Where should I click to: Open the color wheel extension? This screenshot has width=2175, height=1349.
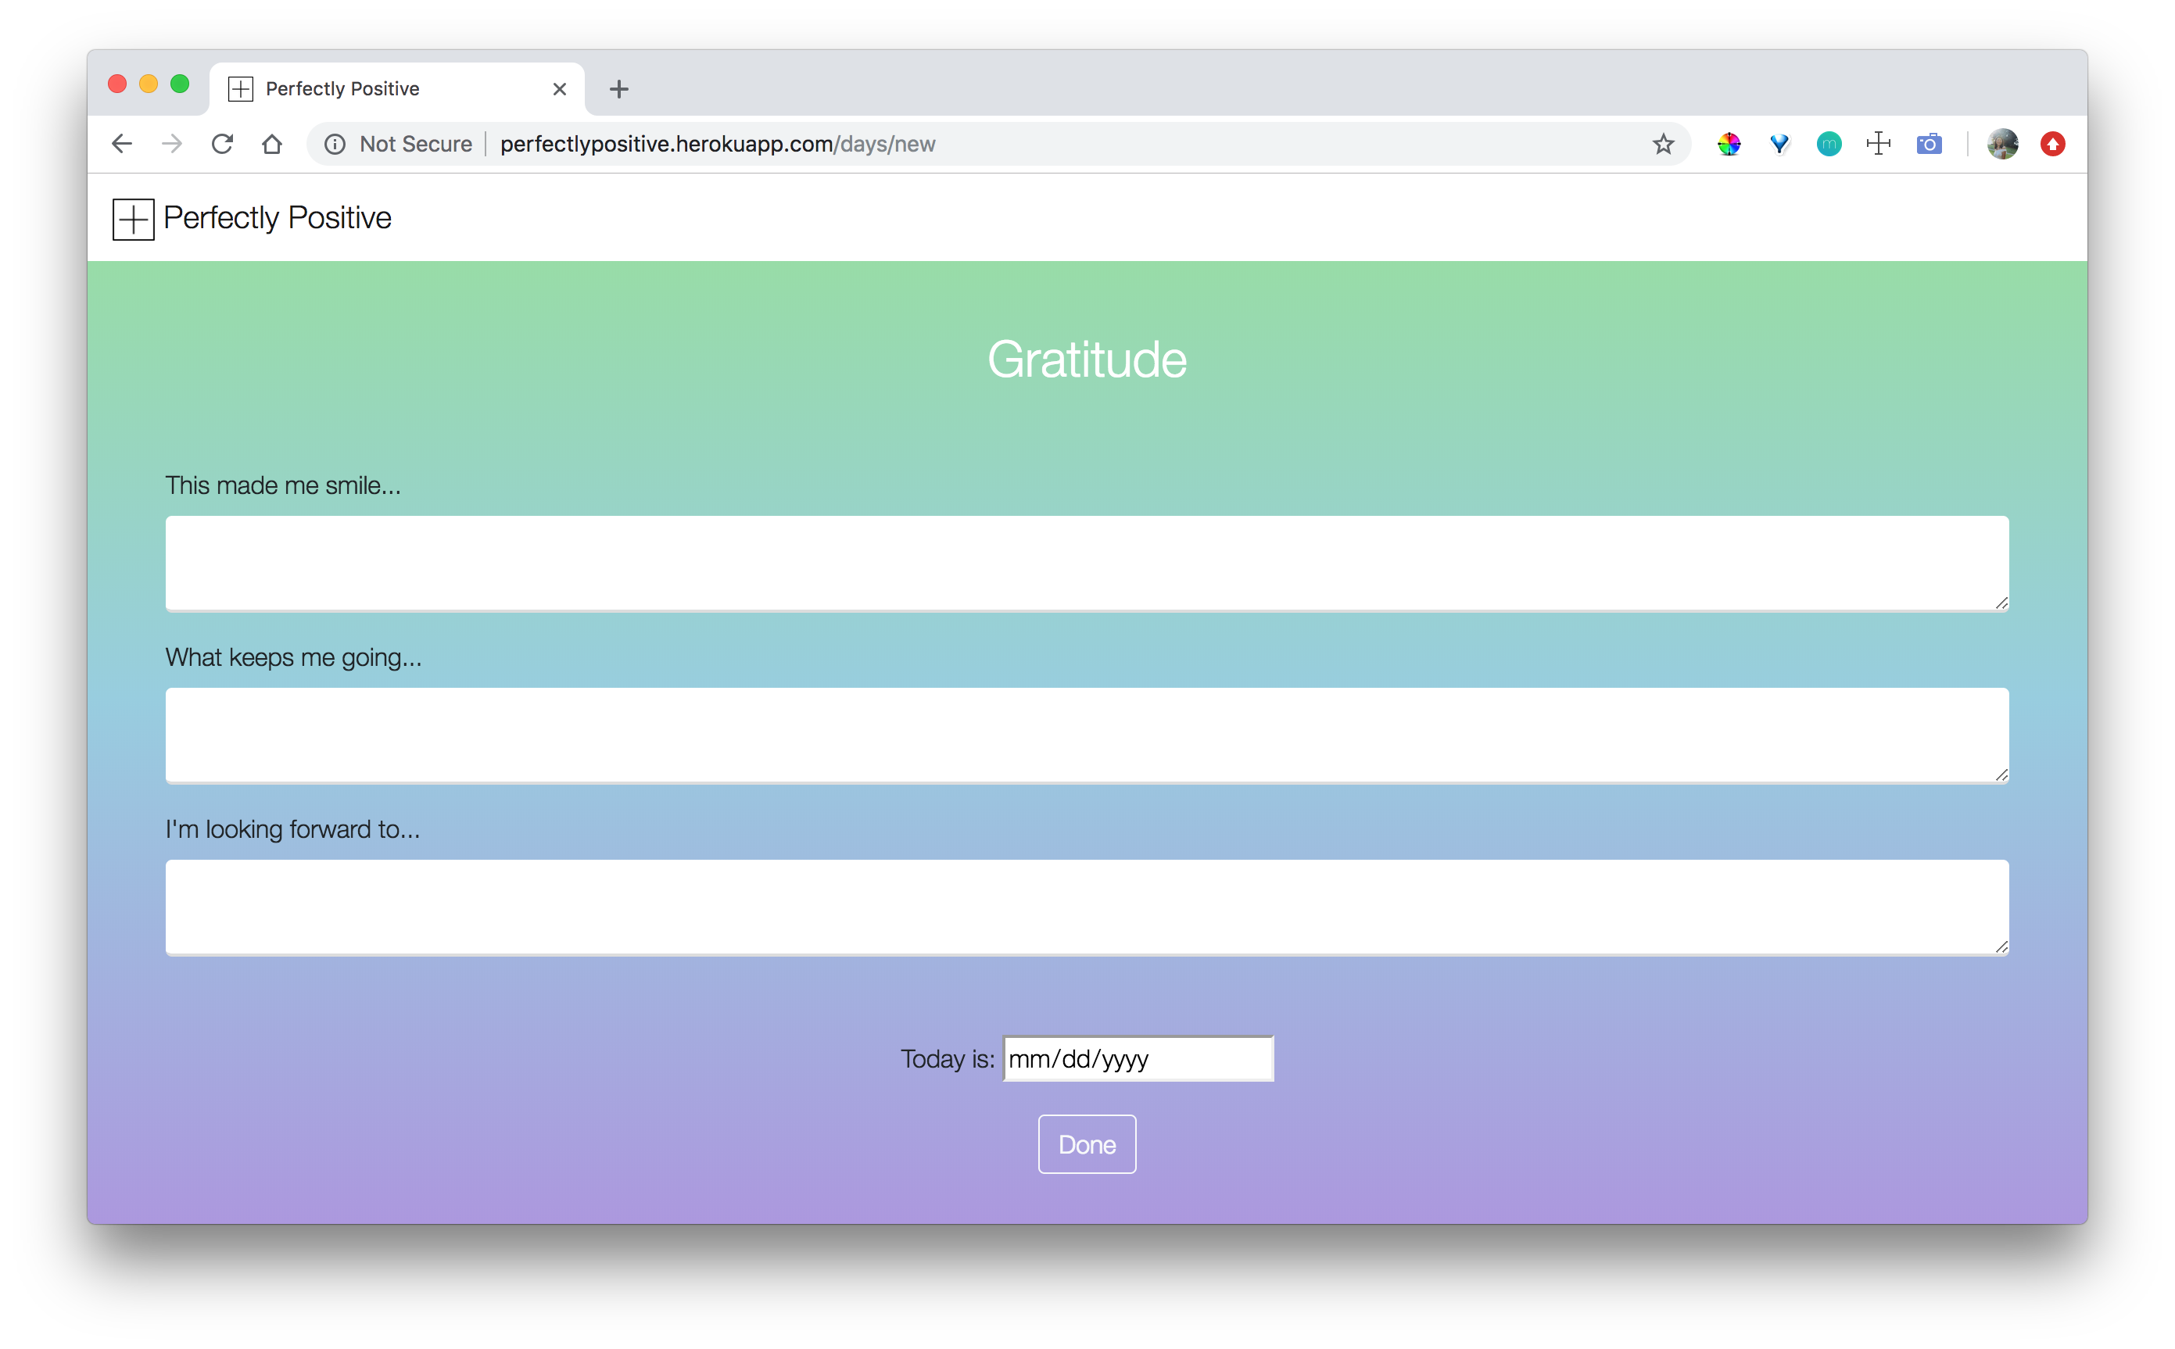point(1729,144)
